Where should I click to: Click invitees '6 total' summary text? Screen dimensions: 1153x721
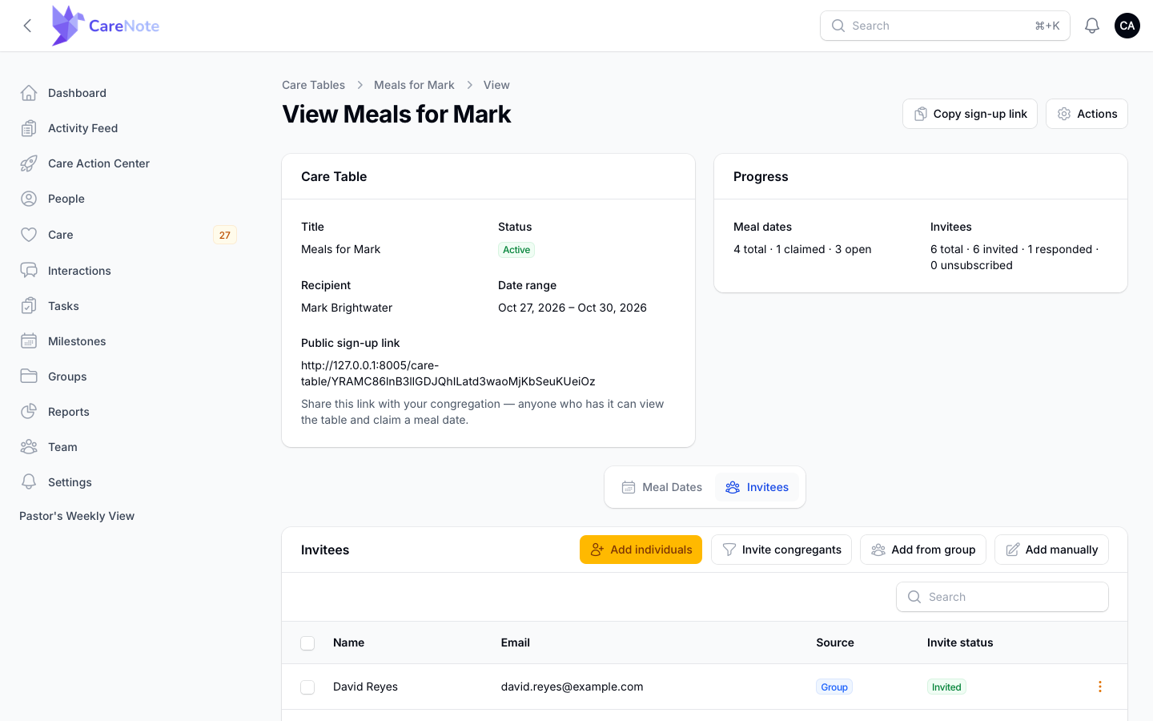click(x=1014, y=257)
